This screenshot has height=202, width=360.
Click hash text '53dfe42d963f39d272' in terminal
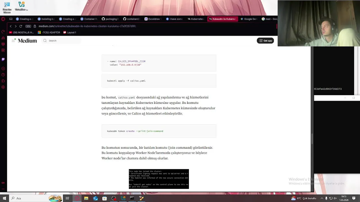click(x=328, y=89)
